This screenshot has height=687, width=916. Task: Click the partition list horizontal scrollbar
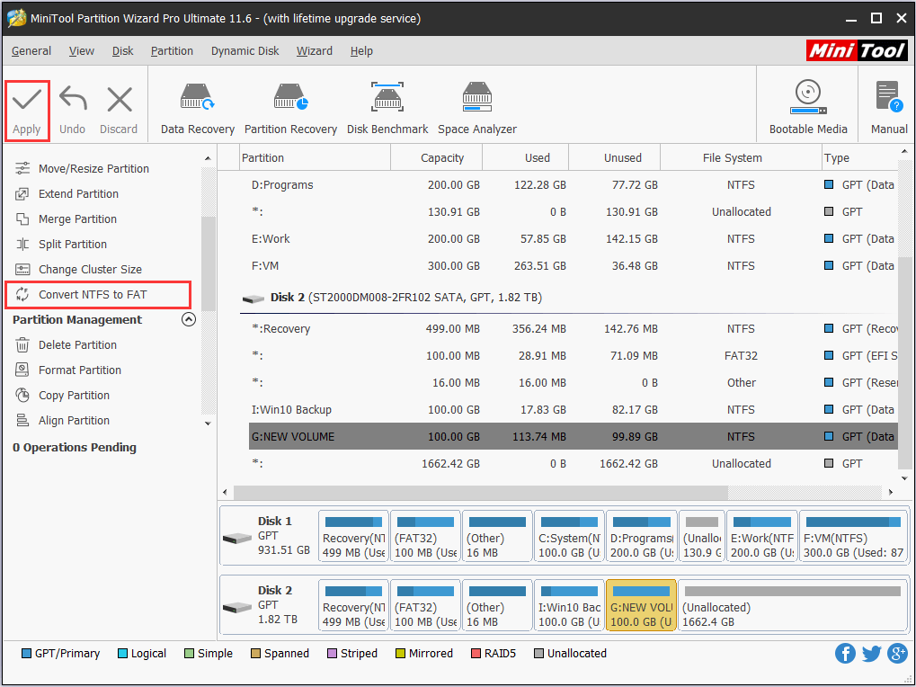pos(481,492)
